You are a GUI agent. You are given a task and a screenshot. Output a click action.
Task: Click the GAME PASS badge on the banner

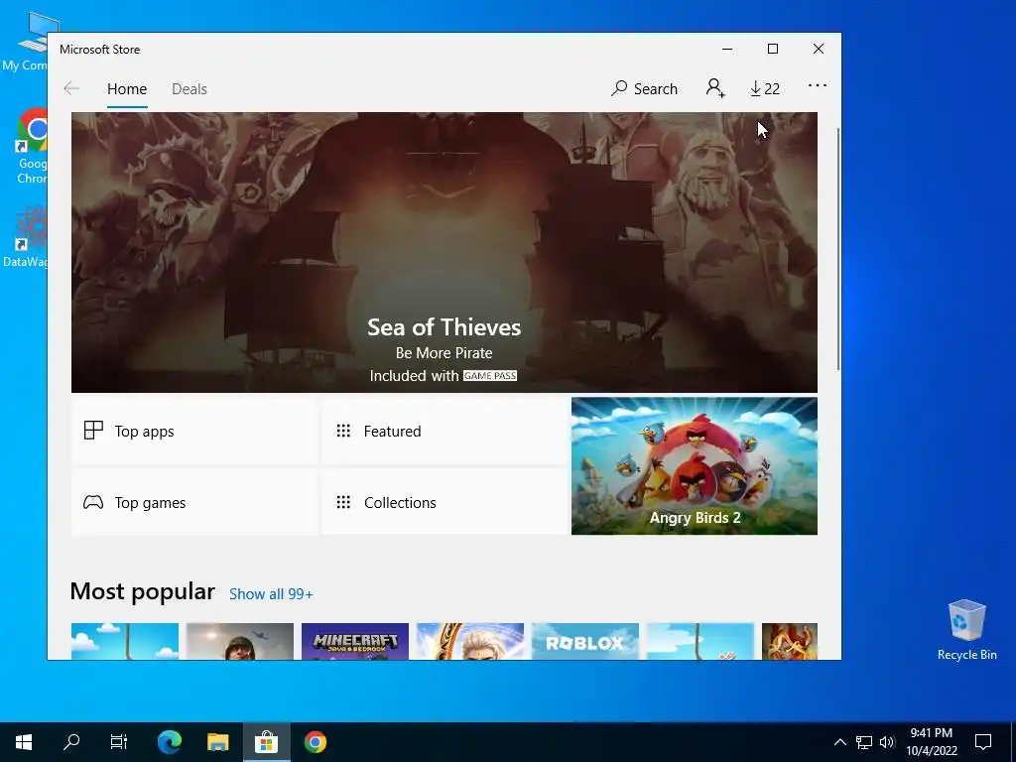click(x=490, y=376)
